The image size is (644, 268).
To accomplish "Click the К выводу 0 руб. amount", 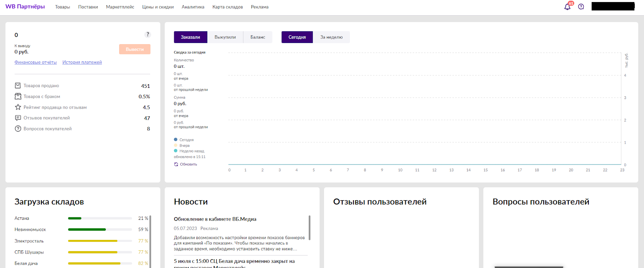I will coord(21,52).
